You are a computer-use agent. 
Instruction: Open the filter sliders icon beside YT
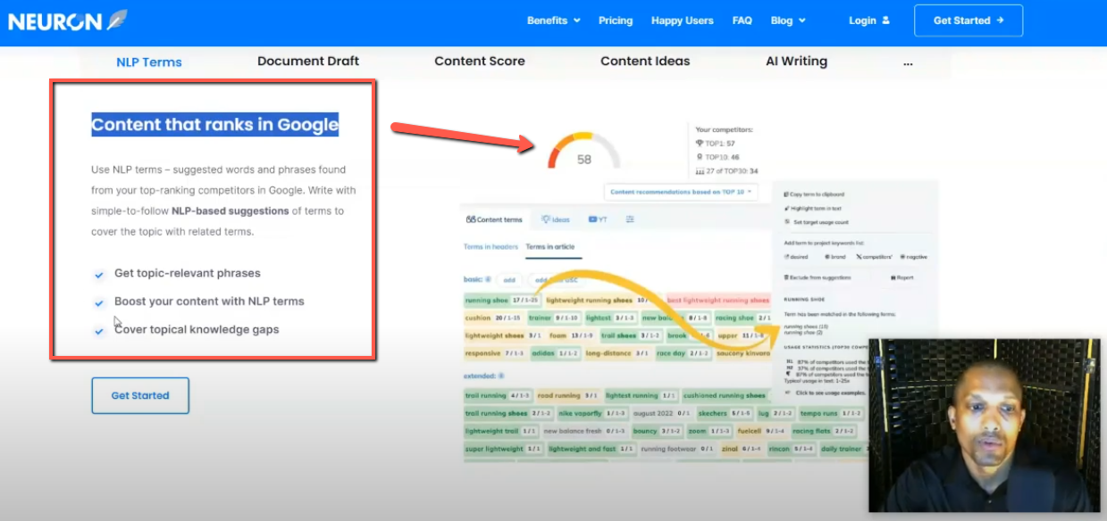coord(630,218)
